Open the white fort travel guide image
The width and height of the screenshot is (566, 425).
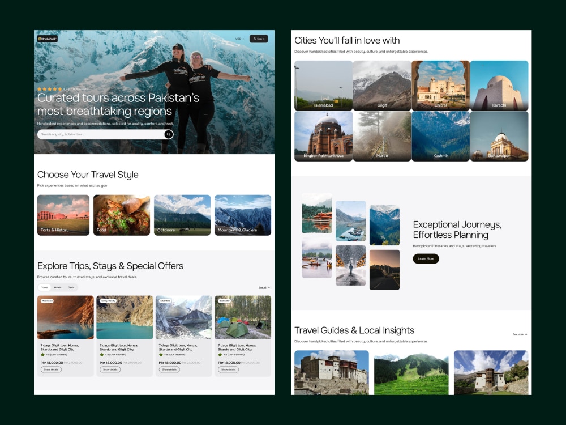point(332,373)
